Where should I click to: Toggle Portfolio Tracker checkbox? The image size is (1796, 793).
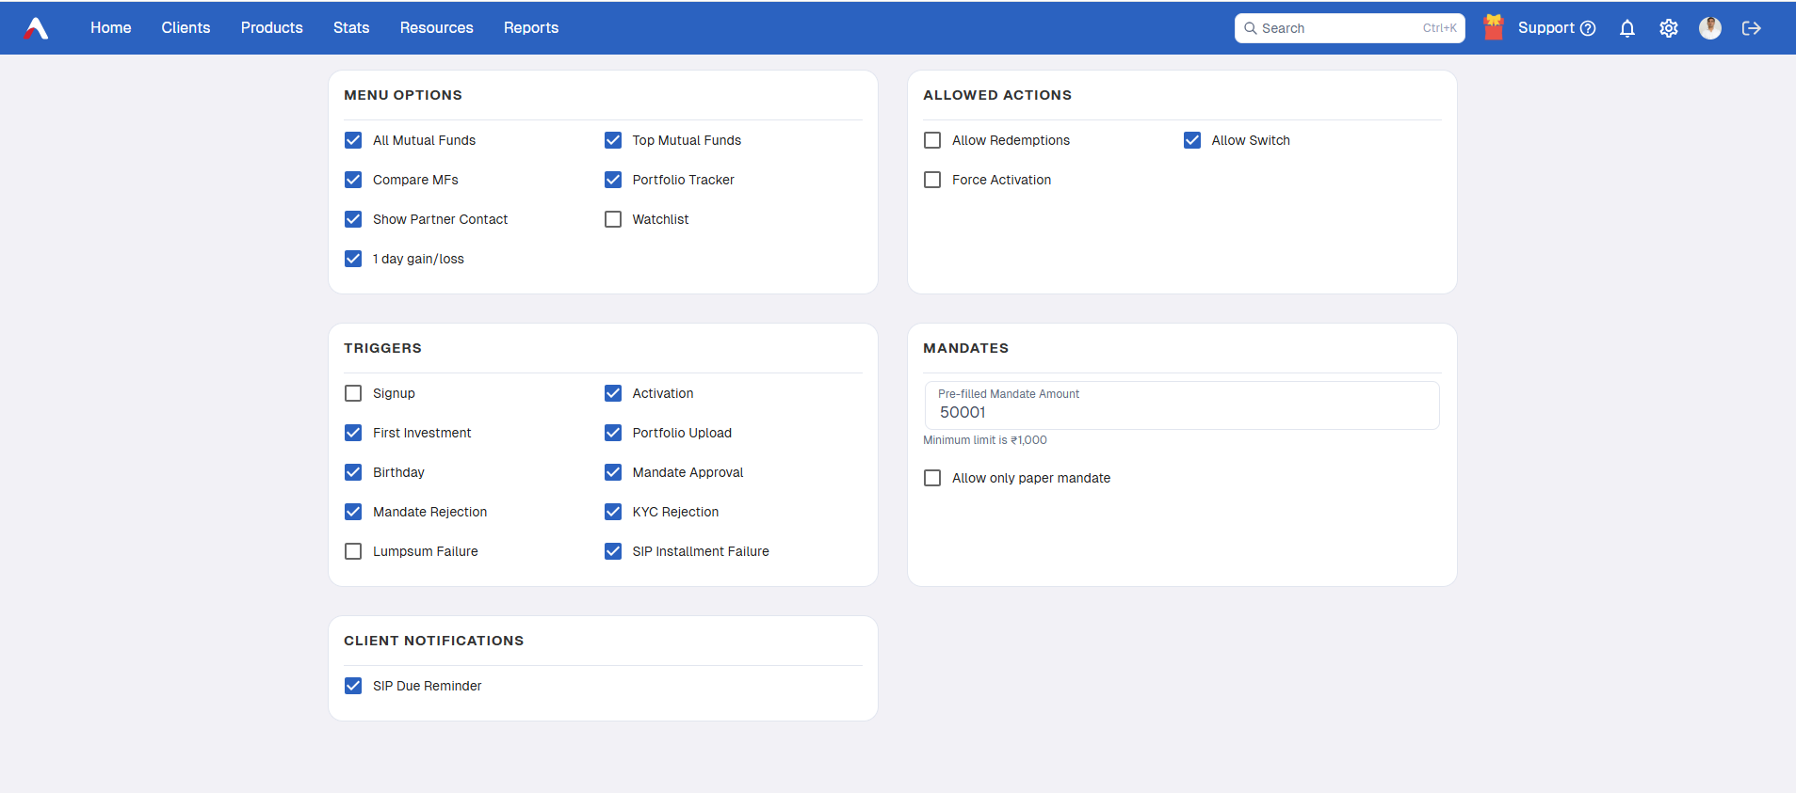(613, 180)
